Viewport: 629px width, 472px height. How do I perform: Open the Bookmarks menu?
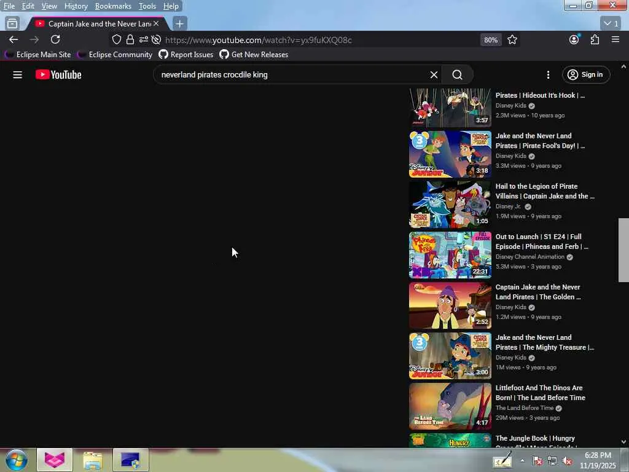click(x=113, y=6)
